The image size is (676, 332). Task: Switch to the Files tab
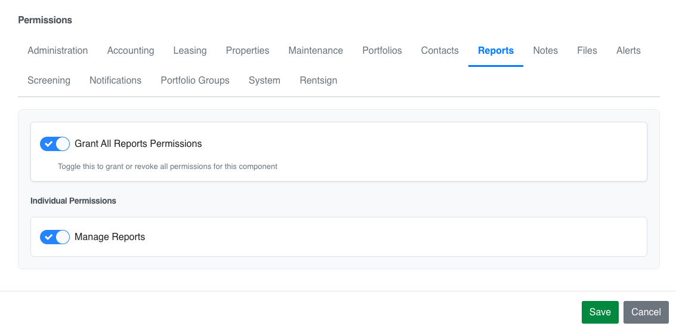(587, 51)
